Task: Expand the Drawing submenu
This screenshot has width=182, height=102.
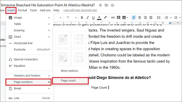Action: pyautogui.click(x=30, y=30)
